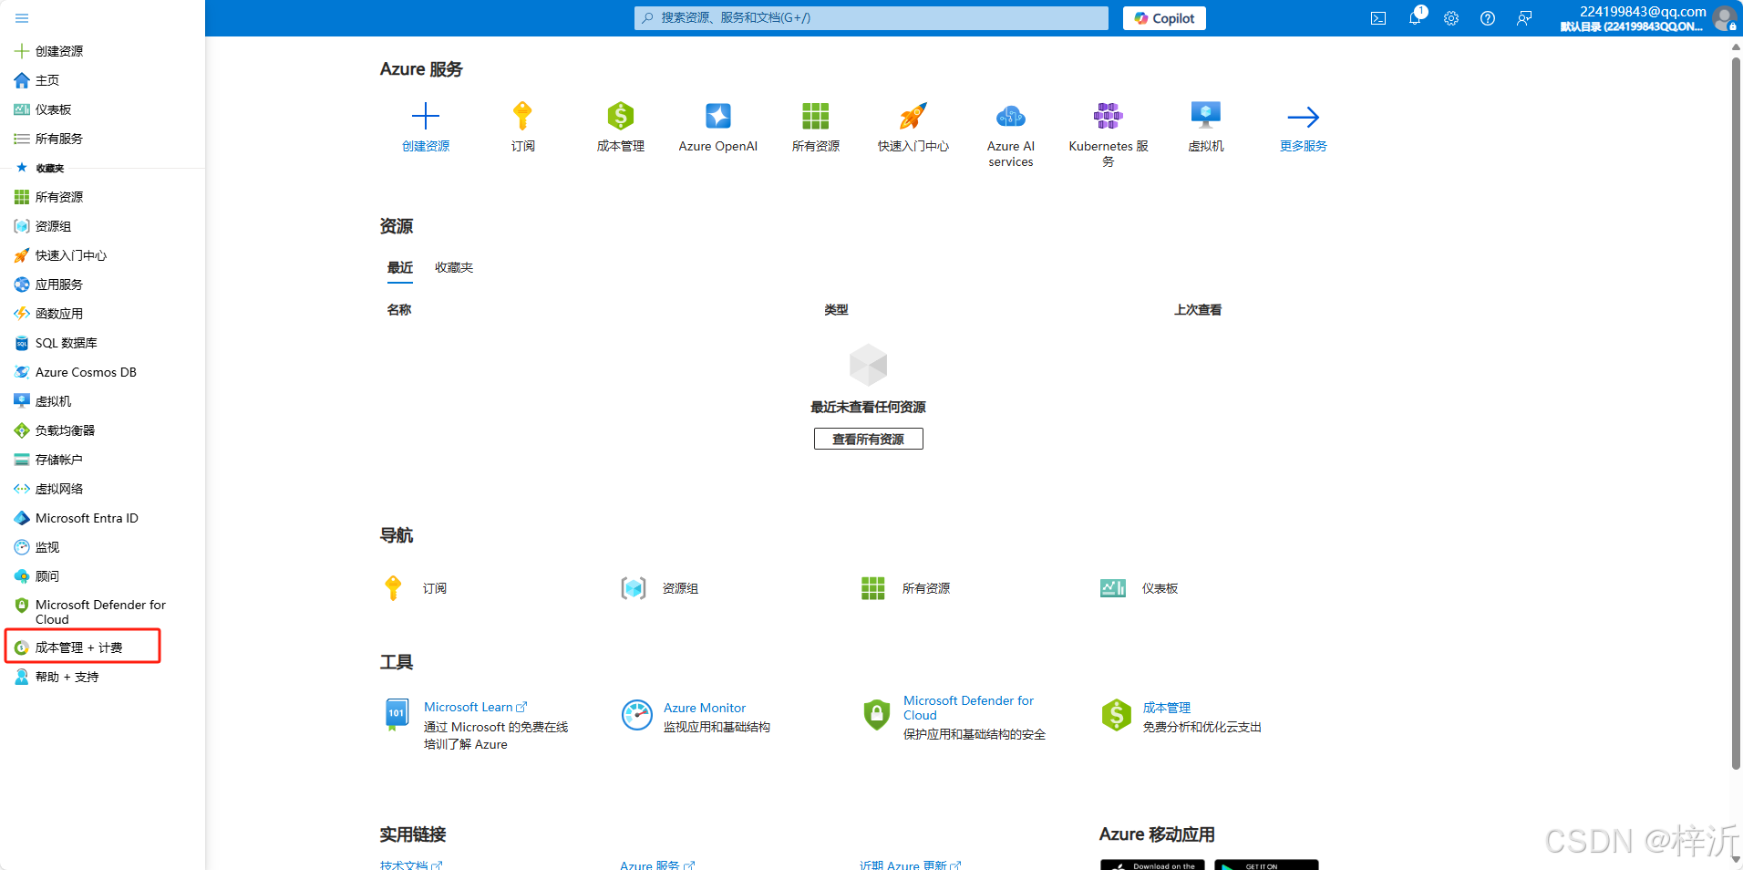The height and width of the screenshot is (870, 1743).
Task: Click the search resources input field
Action: point(871,18)
